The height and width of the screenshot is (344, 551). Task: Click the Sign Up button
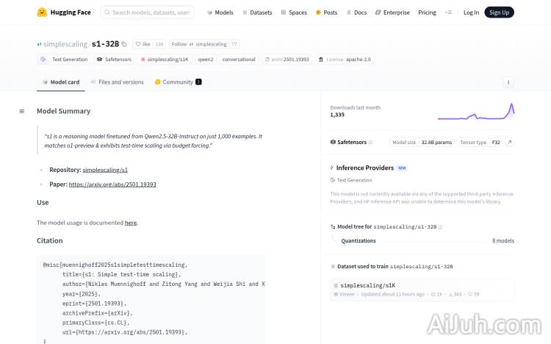(499, 12)
